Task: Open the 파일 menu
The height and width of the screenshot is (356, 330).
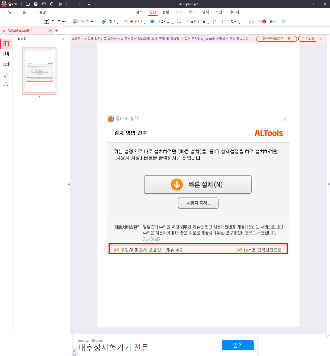Action: (8, 12)
